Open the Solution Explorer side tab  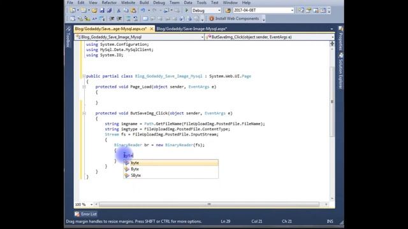340,71
